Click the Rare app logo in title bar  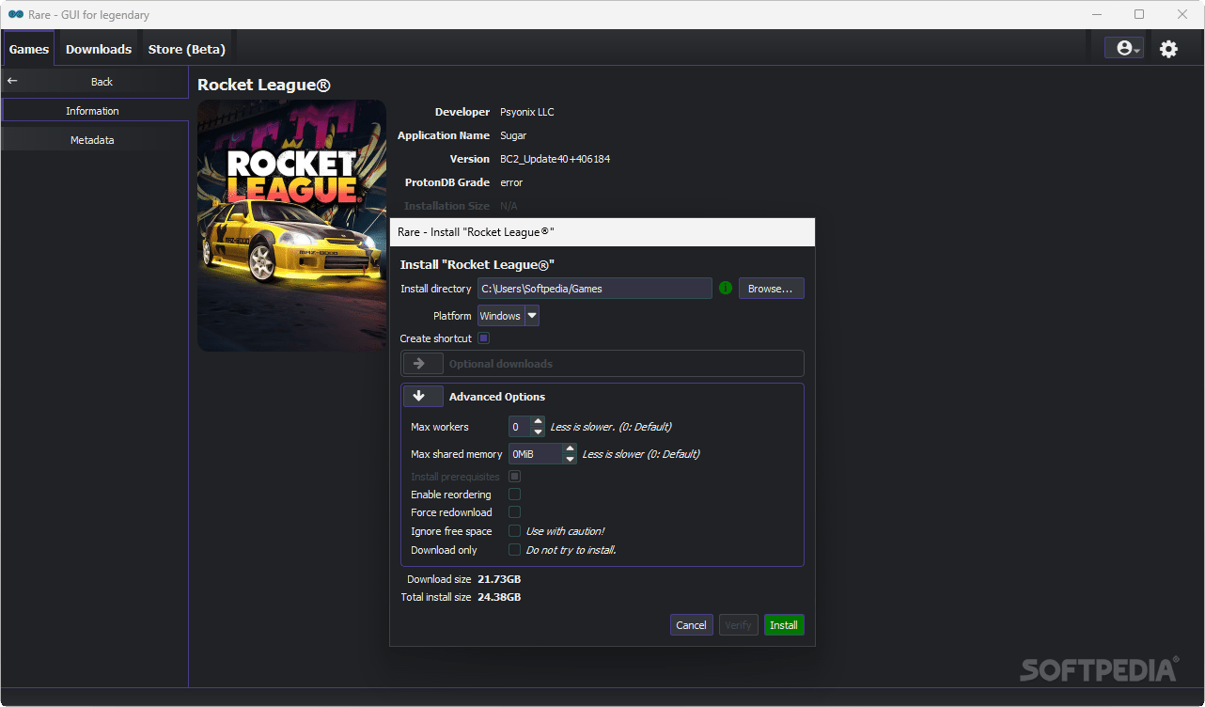(16, 14)
